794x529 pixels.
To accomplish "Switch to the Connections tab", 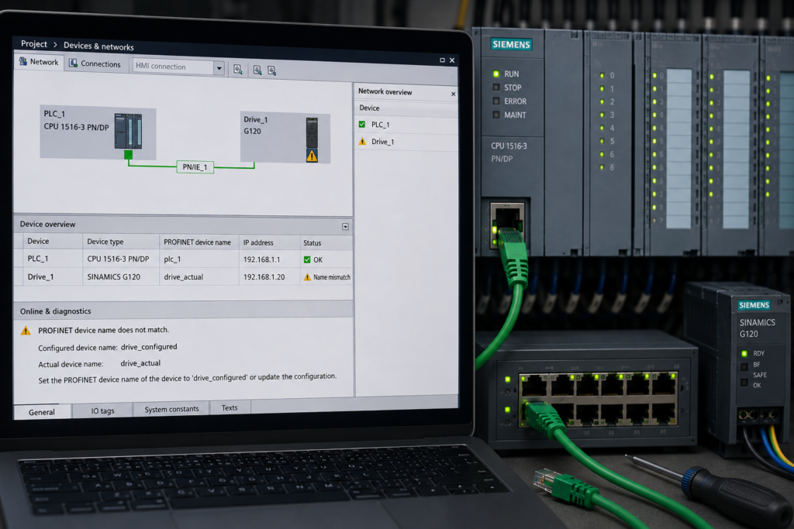I will pos(95,64).
